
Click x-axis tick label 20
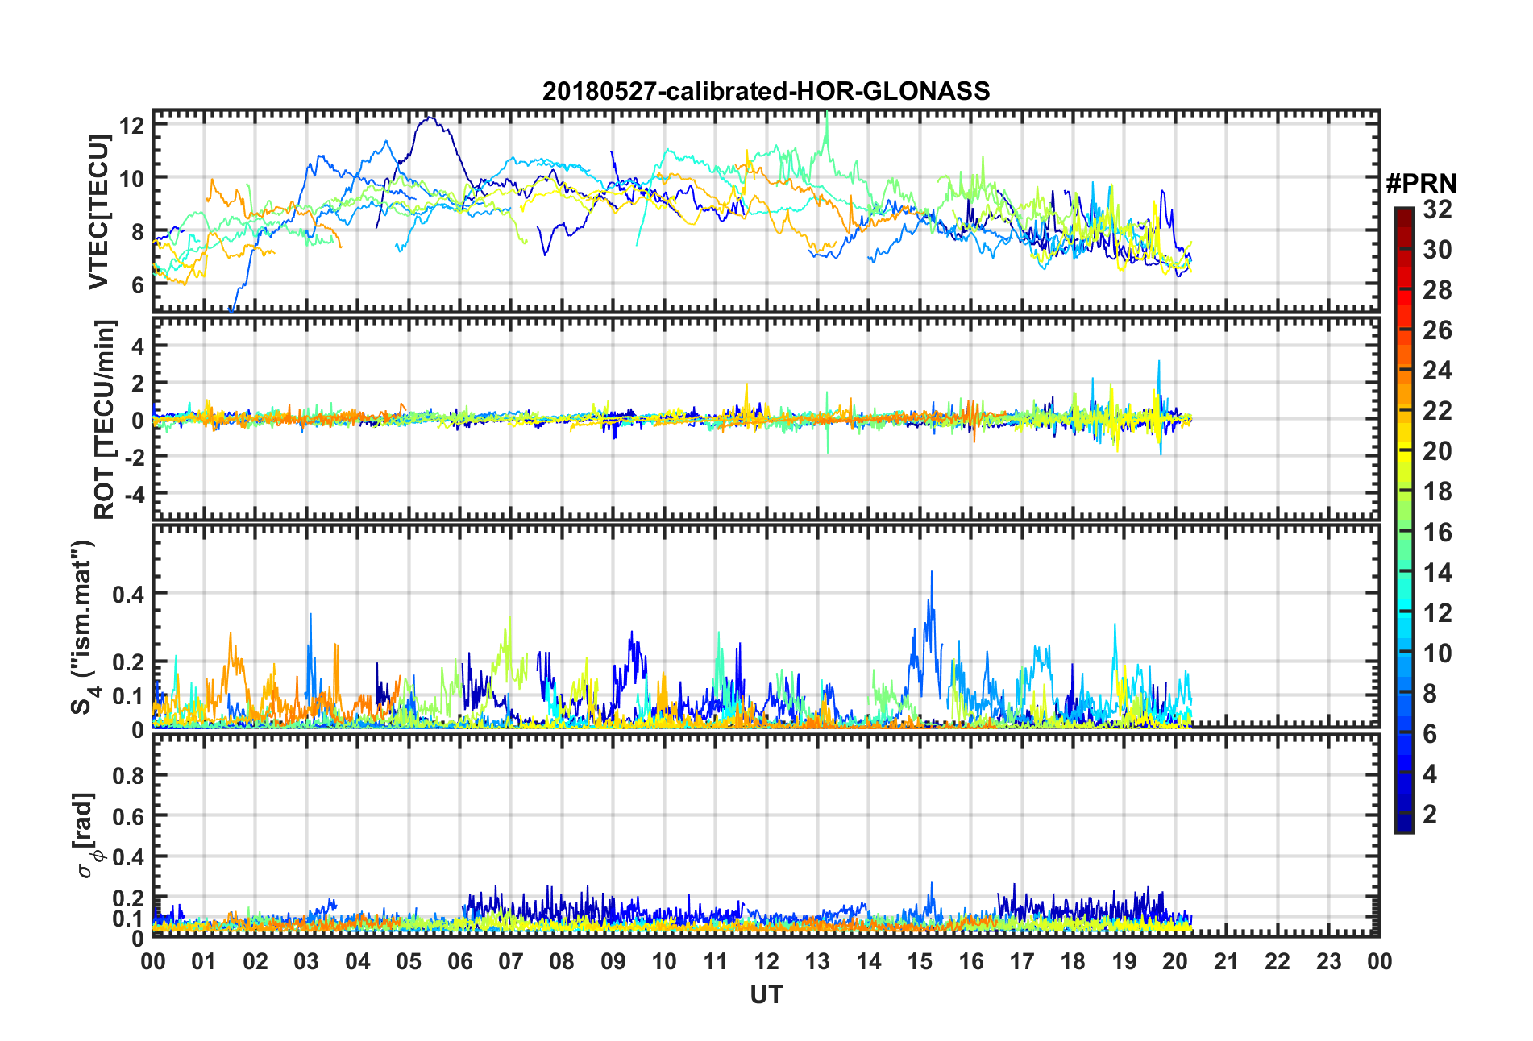pyautogui.click(x=1175, y=961)
